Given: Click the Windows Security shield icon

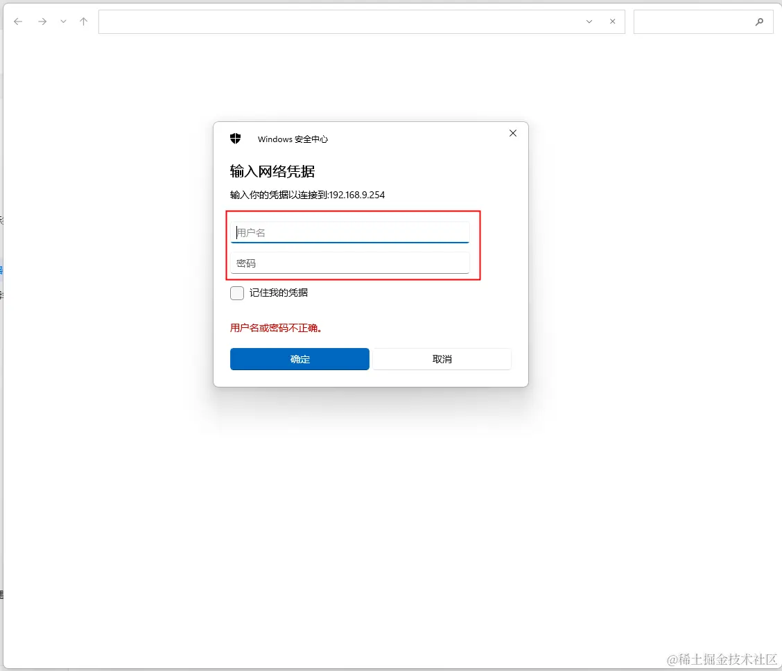Looking at the screenshot, I should pyautogui.click(x=236, y=139).
